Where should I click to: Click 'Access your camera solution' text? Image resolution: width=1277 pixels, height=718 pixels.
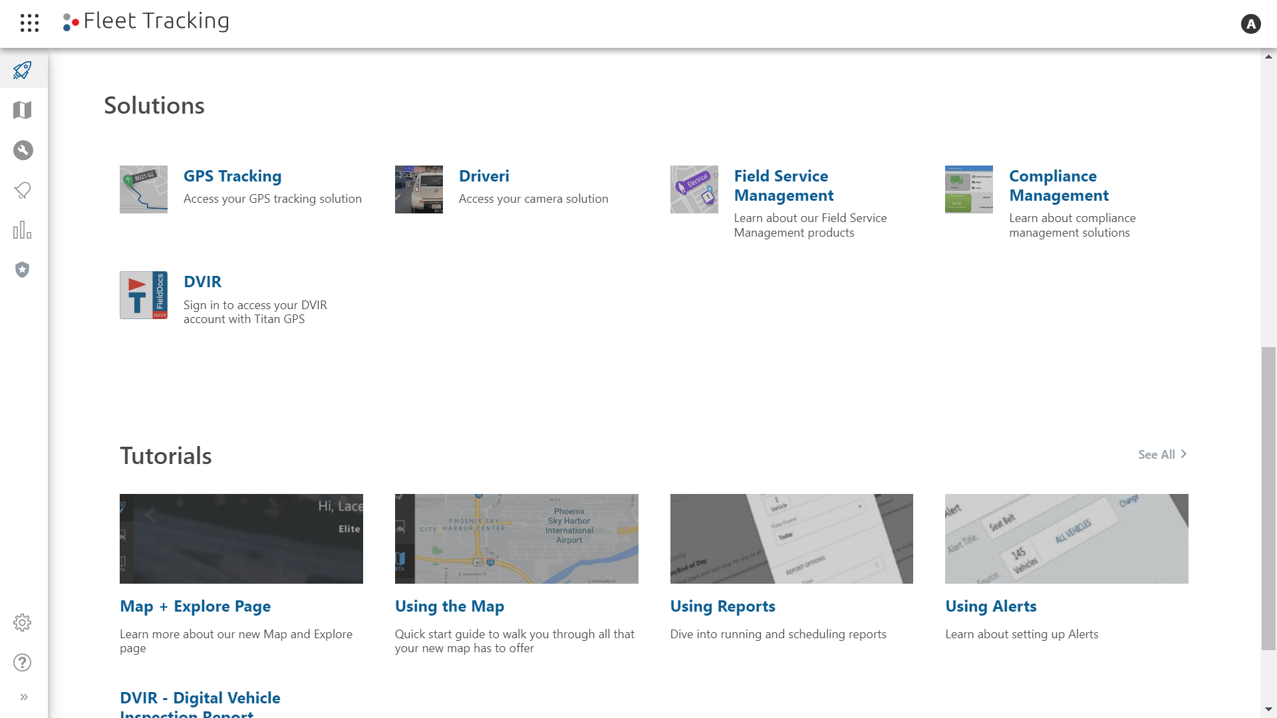(533, 199)
